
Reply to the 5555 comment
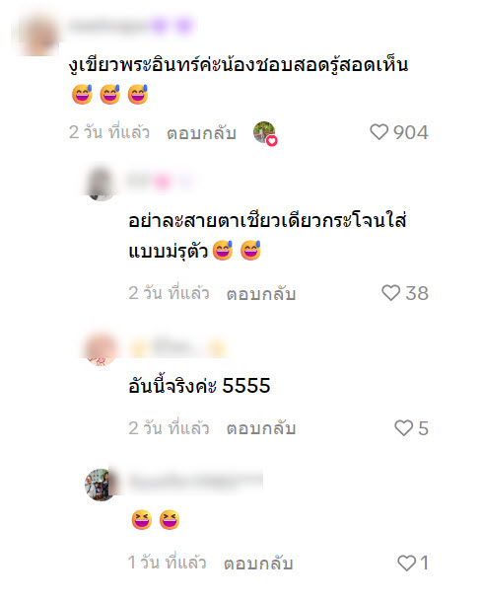261,428
